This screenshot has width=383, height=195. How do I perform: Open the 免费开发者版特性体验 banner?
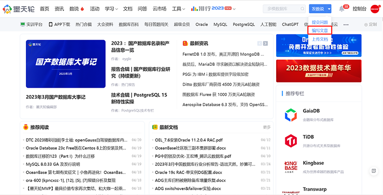(x=319, y=45)
